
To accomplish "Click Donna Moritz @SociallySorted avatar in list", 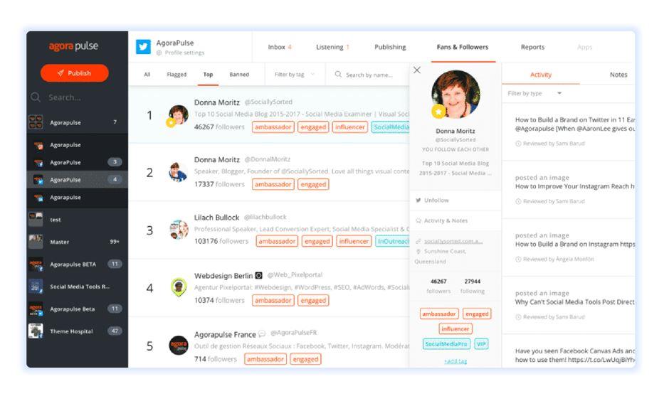I will (179, 115).
